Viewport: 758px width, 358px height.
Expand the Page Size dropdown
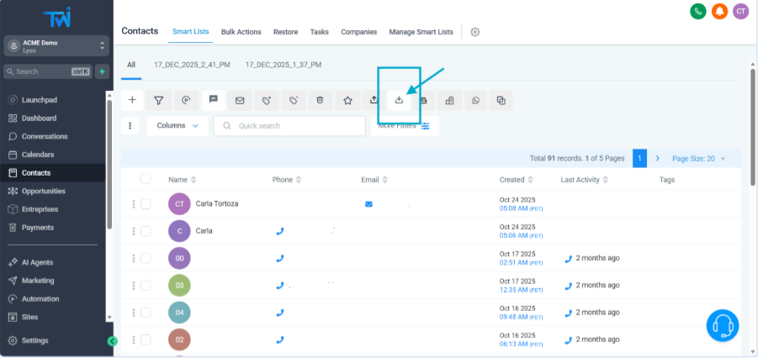698,158
